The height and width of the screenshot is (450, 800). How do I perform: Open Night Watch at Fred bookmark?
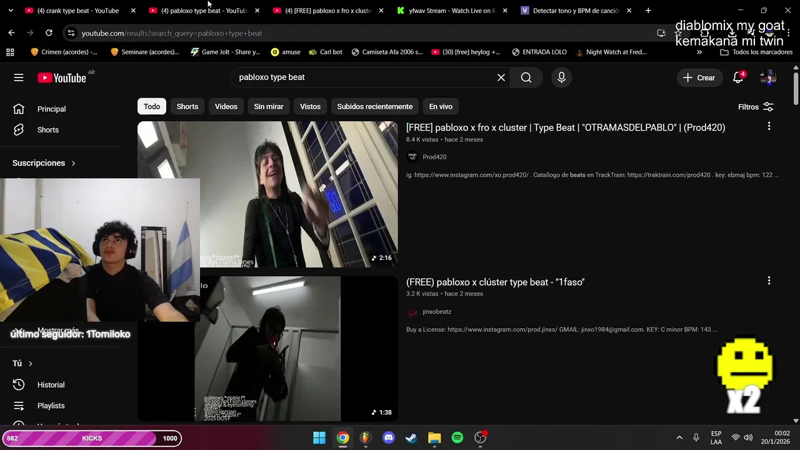pyautogui.click(x=611, y=52)
